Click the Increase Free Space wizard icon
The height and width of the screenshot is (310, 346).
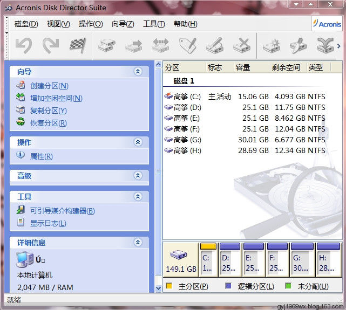tap(21, 97)
